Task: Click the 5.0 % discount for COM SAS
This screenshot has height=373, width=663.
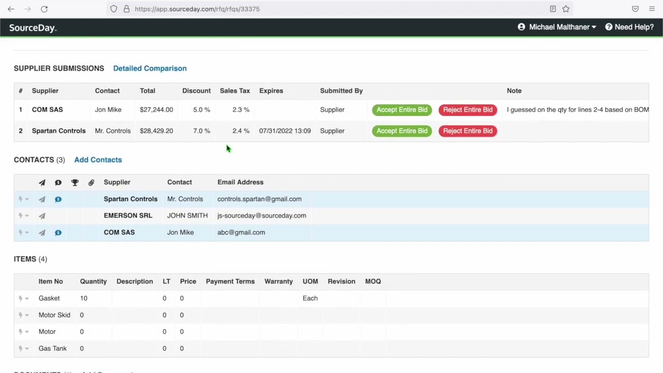Action: pyautogui.click(x=201, y=110)
